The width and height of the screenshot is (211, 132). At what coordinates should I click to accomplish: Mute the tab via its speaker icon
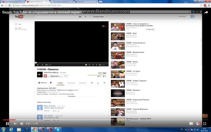[x=46, y=2]
